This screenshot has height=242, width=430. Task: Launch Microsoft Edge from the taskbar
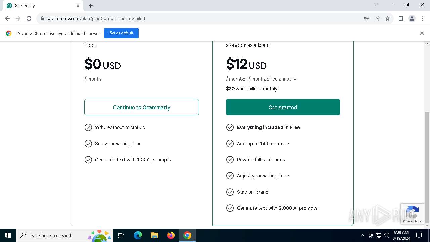coord(138,235)
